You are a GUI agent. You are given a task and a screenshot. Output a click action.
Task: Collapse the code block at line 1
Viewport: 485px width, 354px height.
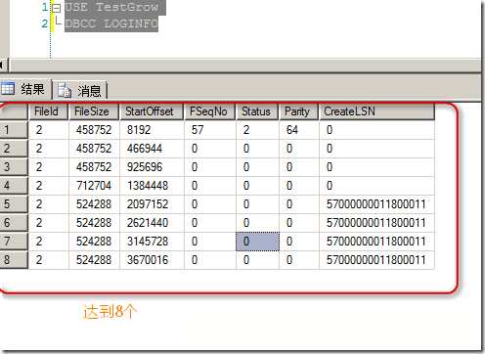pos(57,8)
